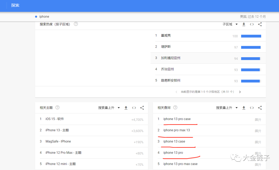The height and width of the screenshot is (170, 279).
Task: Select the 加利福尼亚州 region row
Action: tap(208, 58)
